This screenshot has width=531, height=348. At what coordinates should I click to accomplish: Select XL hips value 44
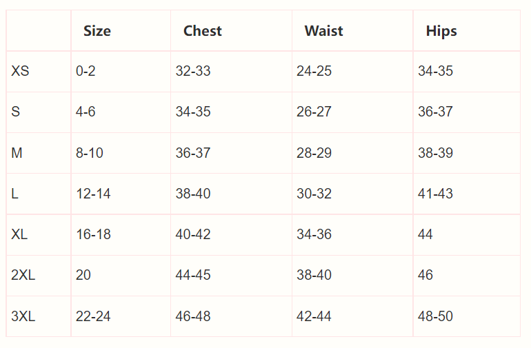(x=425, y=234)
